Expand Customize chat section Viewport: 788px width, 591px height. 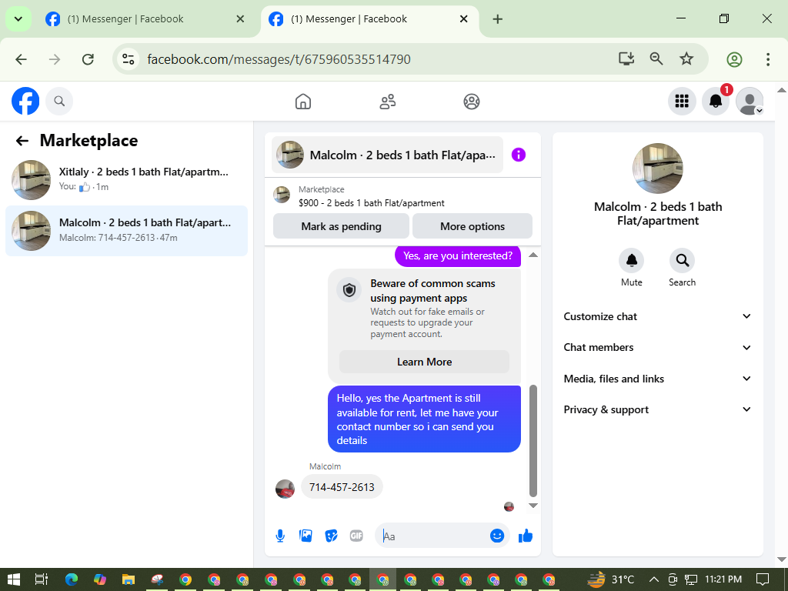657,316
